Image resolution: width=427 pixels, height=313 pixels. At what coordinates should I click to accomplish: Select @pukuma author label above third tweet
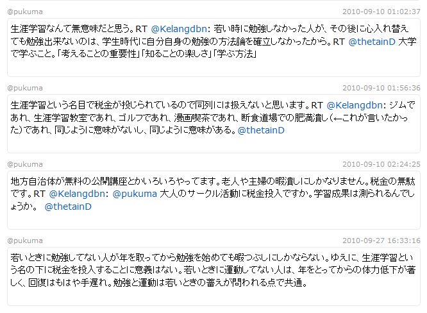pyautogui.click(x=25, y=164)
